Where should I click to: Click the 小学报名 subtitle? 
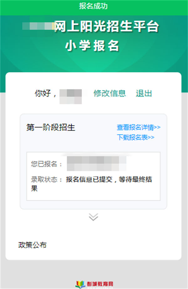(x=92, y=46)
